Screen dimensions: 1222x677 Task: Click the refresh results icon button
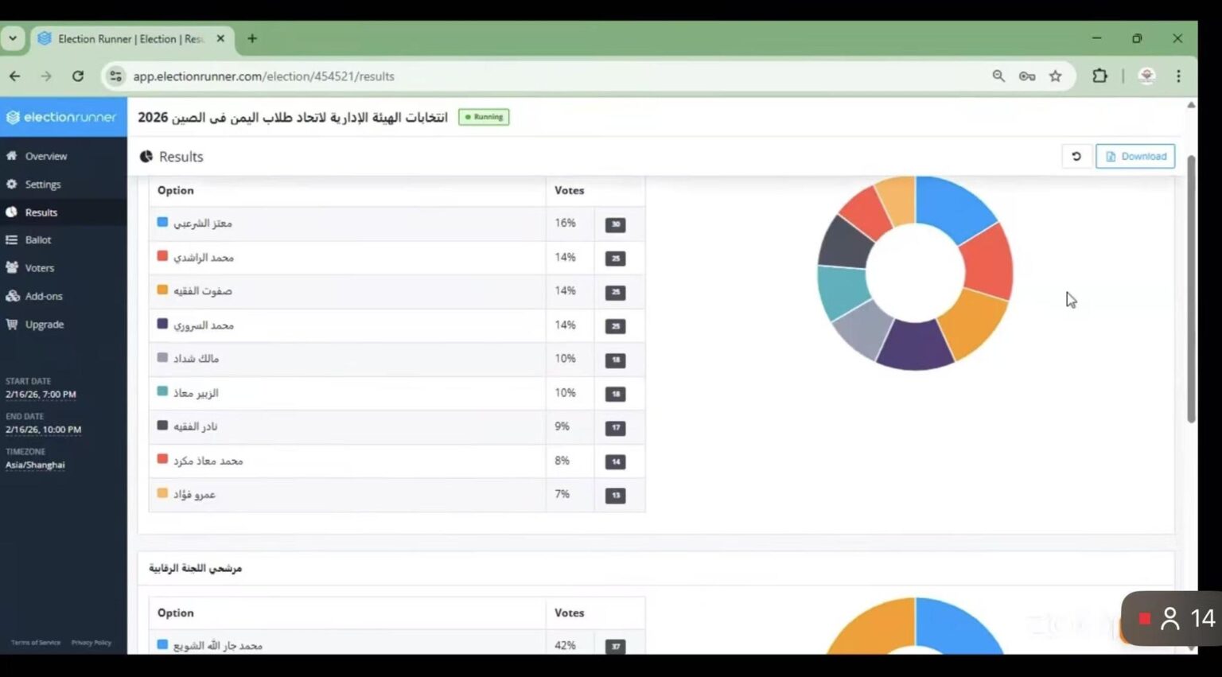click(x=1076, y=157)
